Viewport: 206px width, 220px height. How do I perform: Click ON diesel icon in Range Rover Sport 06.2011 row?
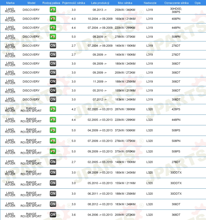tap(53, 193)
